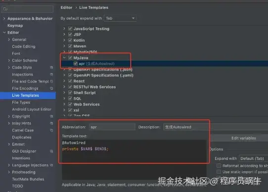Expand Copyright node
The image size is (268, 192).
(x=9, y=116)
